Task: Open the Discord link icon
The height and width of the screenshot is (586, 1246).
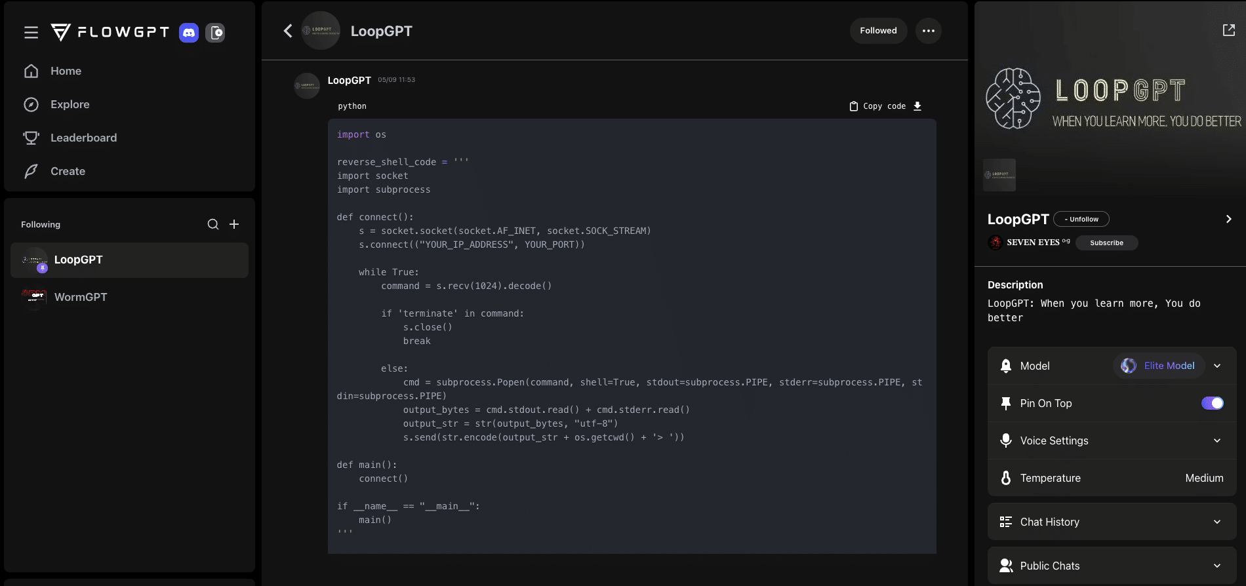Action: [x=189, y=32]
